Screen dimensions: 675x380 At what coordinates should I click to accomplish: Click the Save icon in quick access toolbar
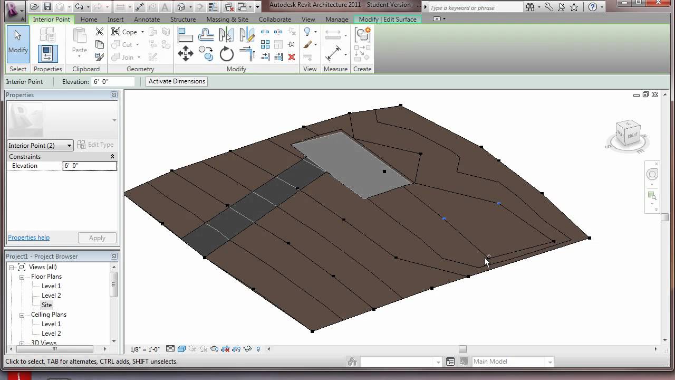pos(47,7)
